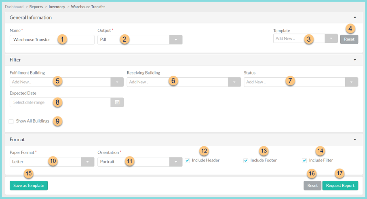This screenshot has width=367, height=199.
Task: Click the Request Report button
Action: 340,185
